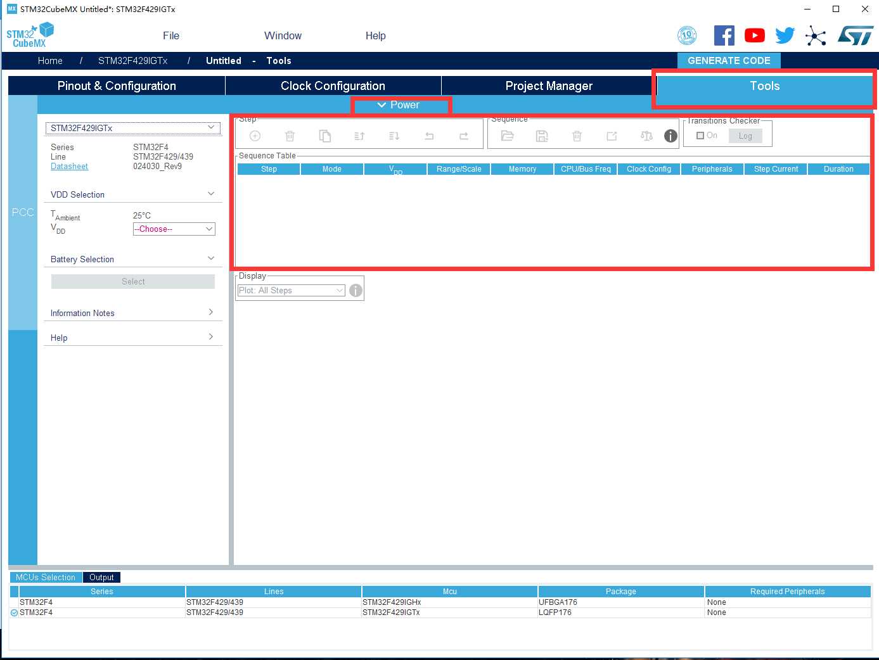Open the ST YouTube channel icon
Image resolution: width=879 pixels, height=660 pixels.
(x=755, y=35)
